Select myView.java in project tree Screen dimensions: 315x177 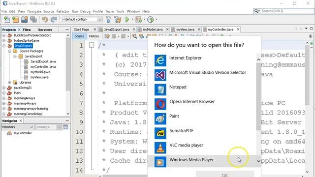tap(39, 77)
